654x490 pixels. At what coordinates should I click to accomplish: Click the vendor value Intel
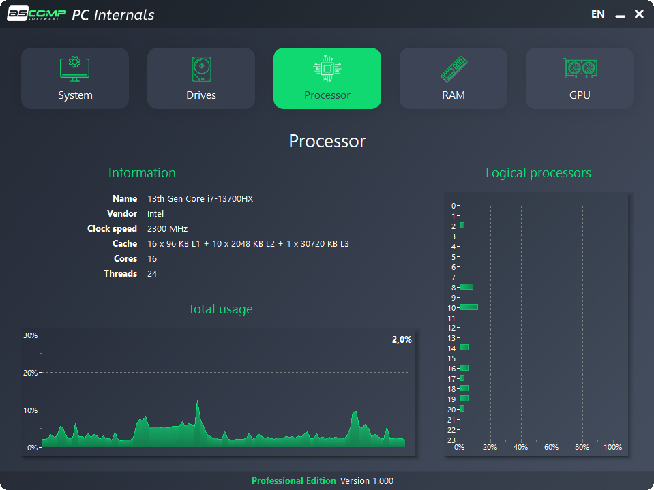(155, 214)
